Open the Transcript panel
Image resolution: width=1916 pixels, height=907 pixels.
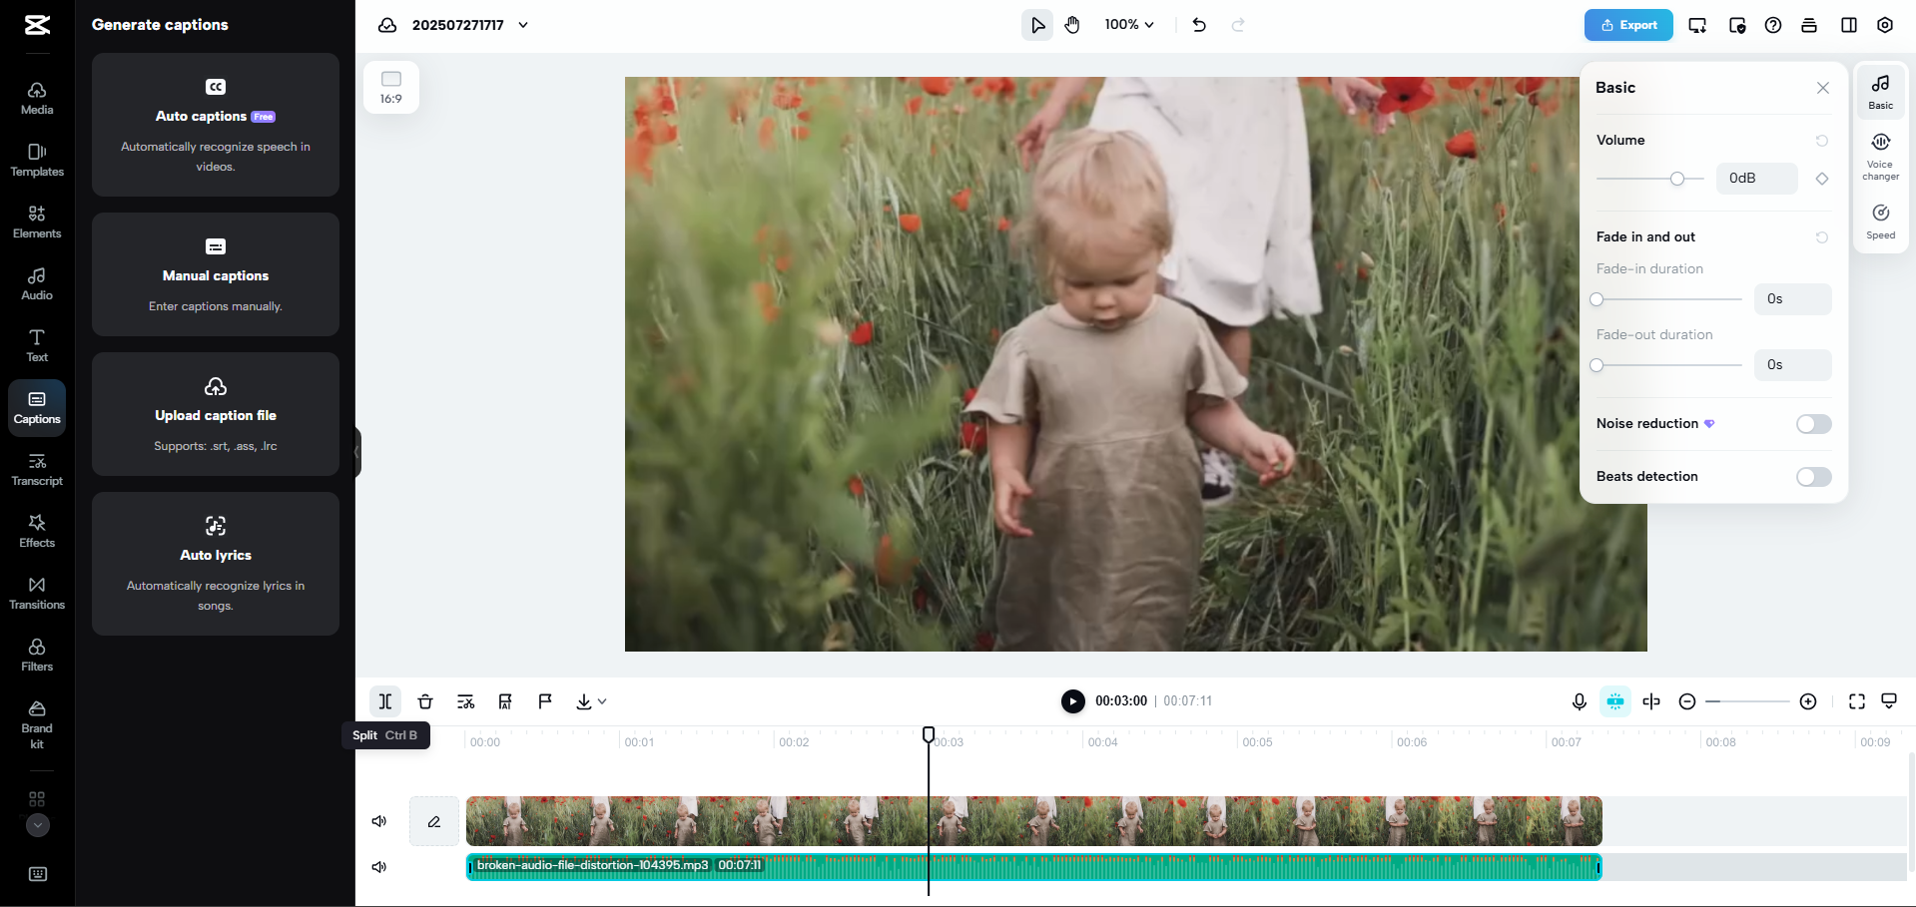pos(36,469)
